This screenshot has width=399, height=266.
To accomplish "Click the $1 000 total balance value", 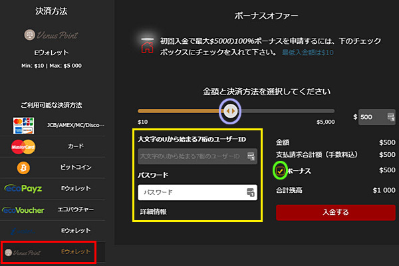I will pyautogui.click(x=384, y=190).
